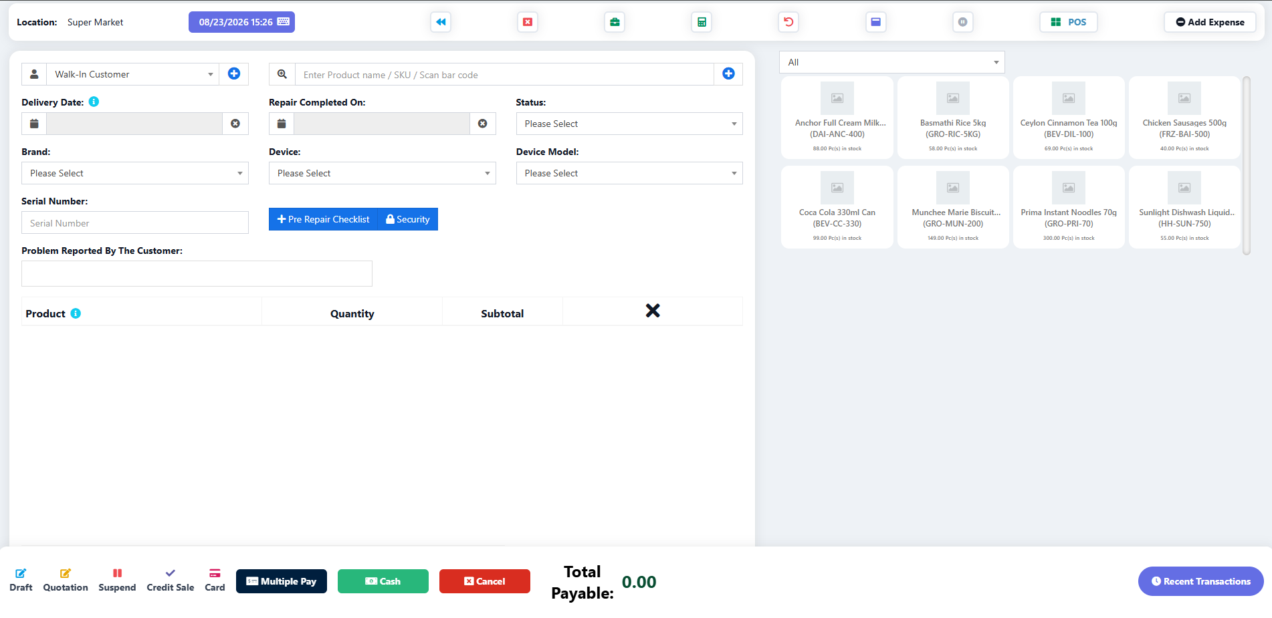Click the red sell return icon

click(788, 22)
